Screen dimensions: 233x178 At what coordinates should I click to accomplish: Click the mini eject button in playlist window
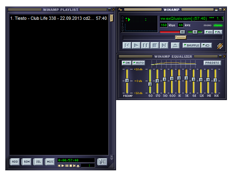[x=78, y=165]
